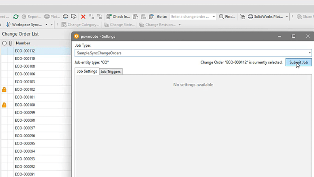Viewport: 314px width, 177px height.
Task: Select change order ECO-000093
Action: coord(25,159)
